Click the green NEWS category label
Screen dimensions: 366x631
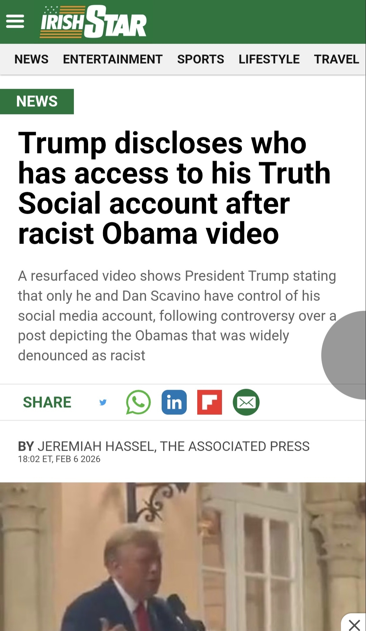pos(37,101)
